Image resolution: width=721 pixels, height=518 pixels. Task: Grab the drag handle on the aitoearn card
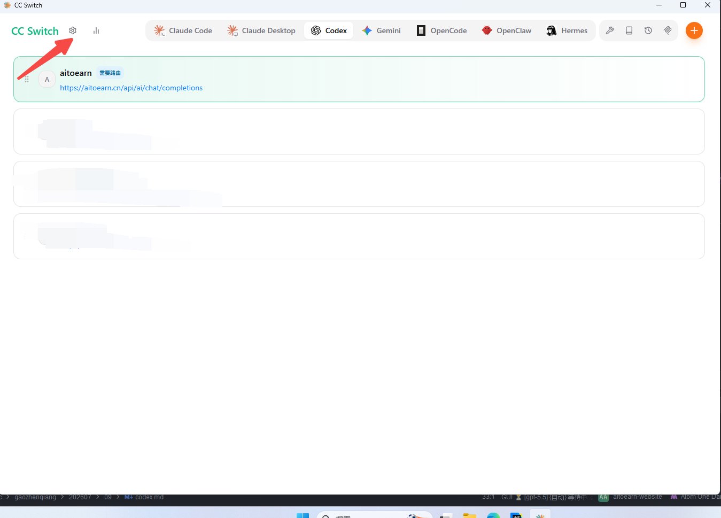[27, 79]
